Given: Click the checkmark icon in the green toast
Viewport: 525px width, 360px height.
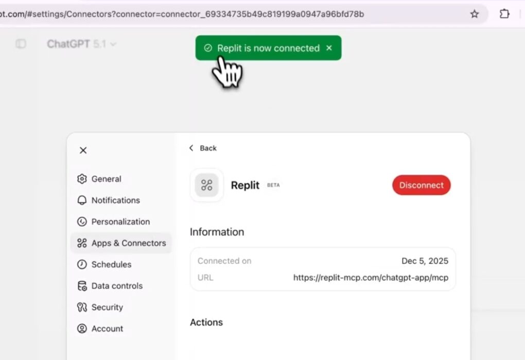Looking at the screenshot, I should (208, 48).
